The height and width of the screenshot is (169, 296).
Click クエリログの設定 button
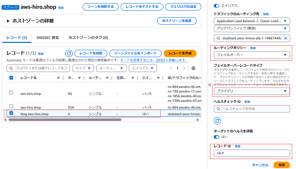[x=183, y=7]
